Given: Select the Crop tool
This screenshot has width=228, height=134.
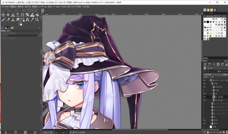Looking at the screenshot, I should tap(22, 15).
